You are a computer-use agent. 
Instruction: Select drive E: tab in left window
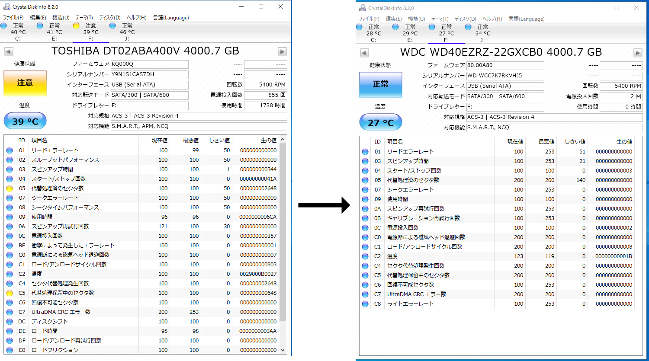(x=54, y=32)
